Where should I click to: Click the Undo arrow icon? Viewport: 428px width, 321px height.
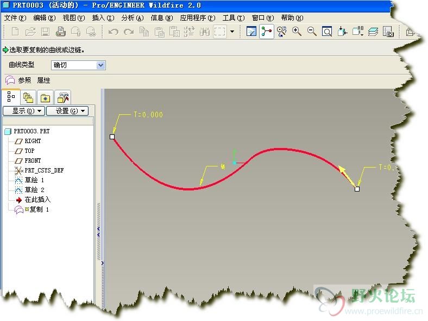(x=114, y=32)
